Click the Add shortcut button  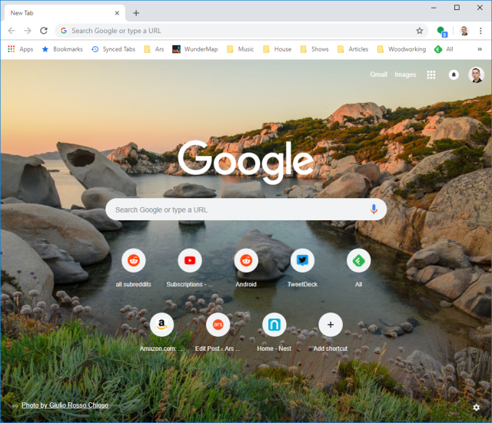pos(331,325)
